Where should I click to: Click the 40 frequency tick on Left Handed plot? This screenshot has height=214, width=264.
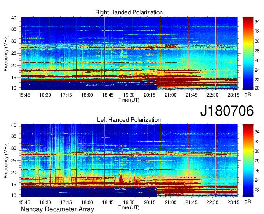14,125
